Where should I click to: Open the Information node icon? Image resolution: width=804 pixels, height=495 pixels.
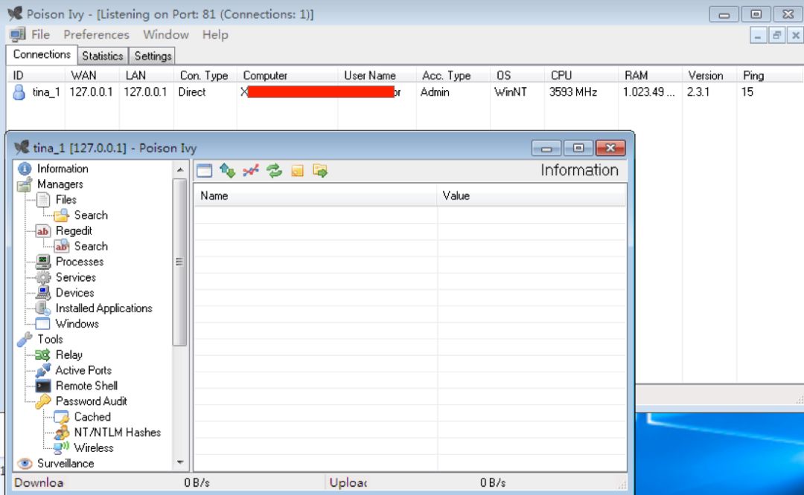(25, 169)
